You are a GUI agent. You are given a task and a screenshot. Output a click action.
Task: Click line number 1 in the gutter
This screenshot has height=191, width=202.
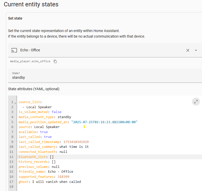(12, 102)
